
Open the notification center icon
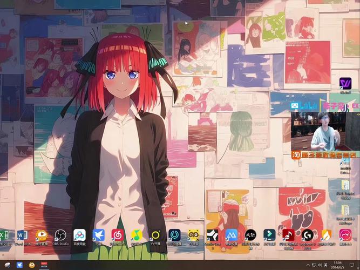click(352, 265)
